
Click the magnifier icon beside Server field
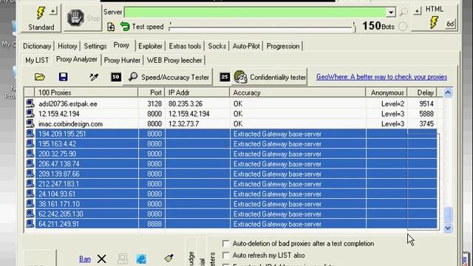click(x=404, y=12)
